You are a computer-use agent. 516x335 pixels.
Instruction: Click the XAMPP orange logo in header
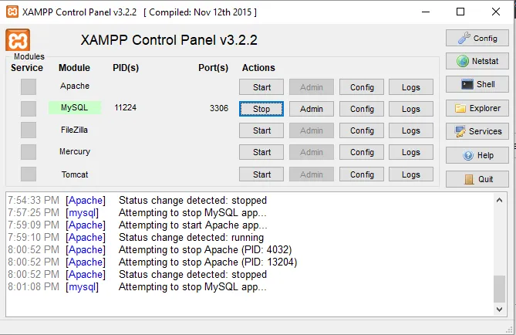pyautogui.click(x=18, y=40)
